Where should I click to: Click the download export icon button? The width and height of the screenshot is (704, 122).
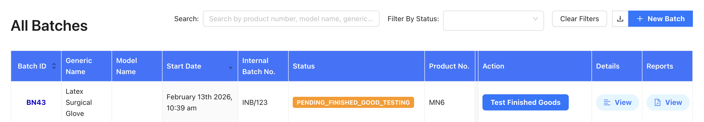click(620, 19)
